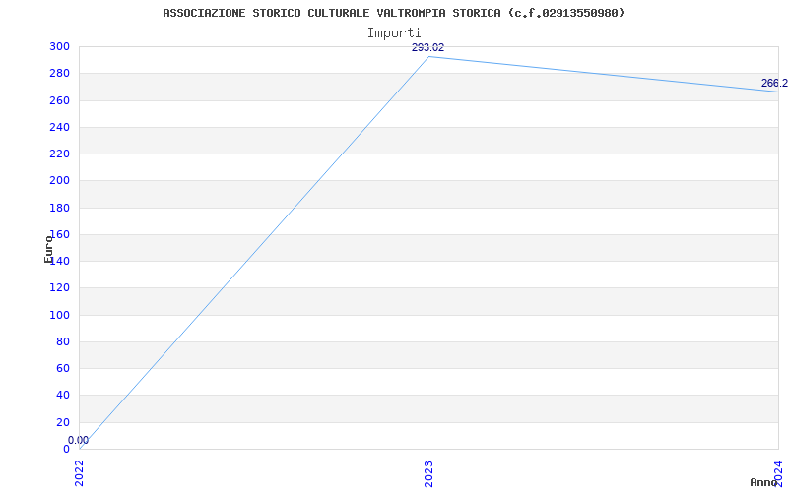The height and width of the screenshot is (492, 788).
Task: Click the 266.2 data label for 2024
Action: 774,84
